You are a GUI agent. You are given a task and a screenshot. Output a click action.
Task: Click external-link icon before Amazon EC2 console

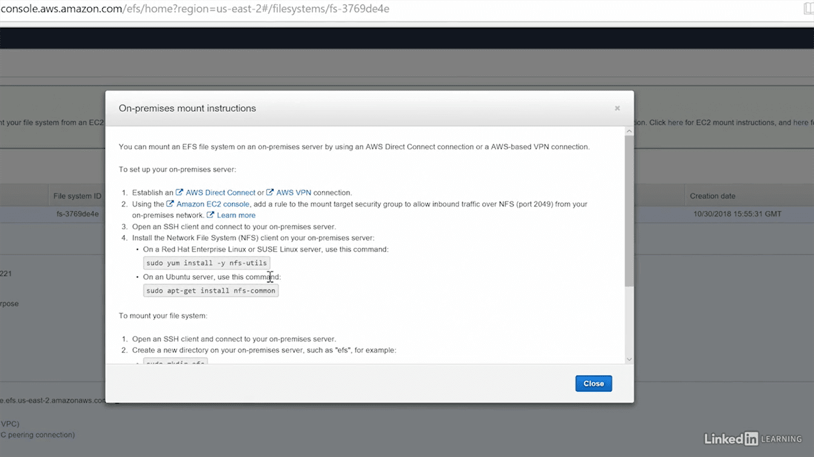tap(170, 204)
